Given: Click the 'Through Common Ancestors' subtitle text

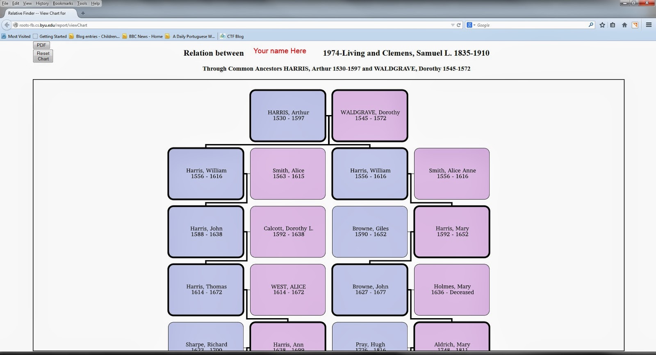Looking at the screenshot, I should click(x=242, y=69).
